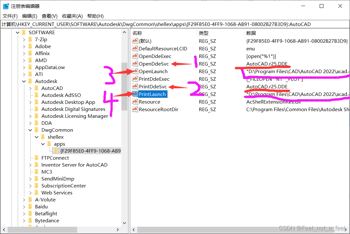Click the enu data cell
This screenshot has height=234, width=350.
tap(250, 49)
